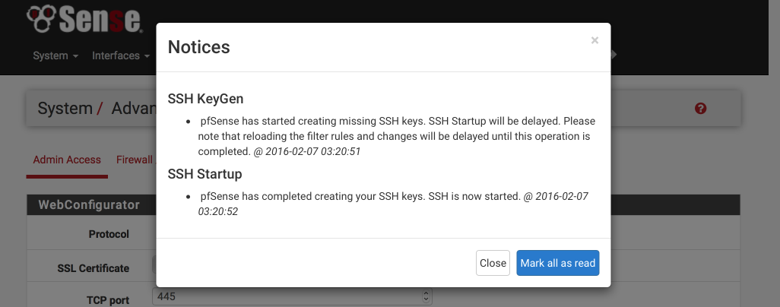780x307 pixels.
Task: Click the WebConfigurator section header
Action: [89, 204]
